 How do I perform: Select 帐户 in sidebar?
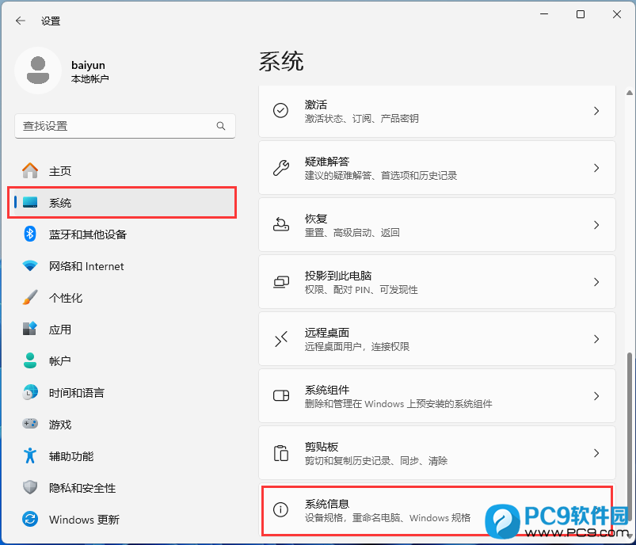point(124,360)
